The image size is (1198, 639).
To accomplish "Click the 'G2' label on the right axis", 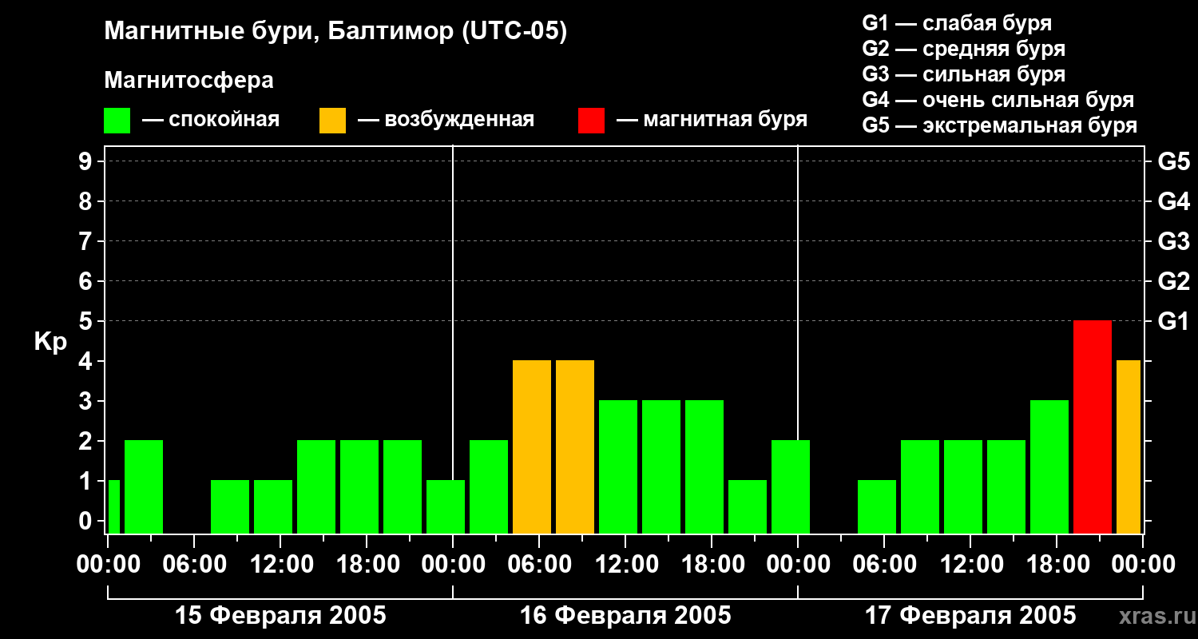I will [1174, 281].
